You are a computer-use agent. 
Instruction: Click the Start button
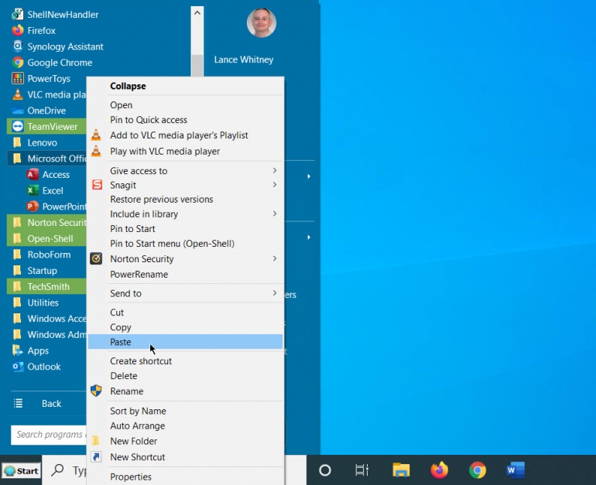point(21,470)
